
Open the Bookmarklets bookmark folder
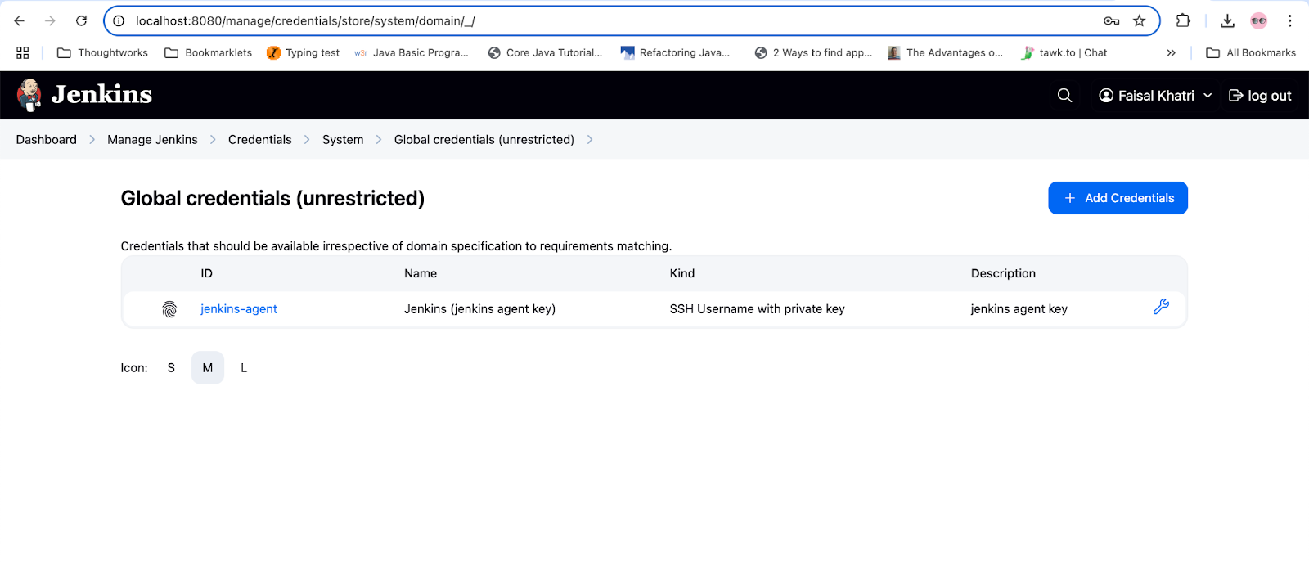[209, 52]
